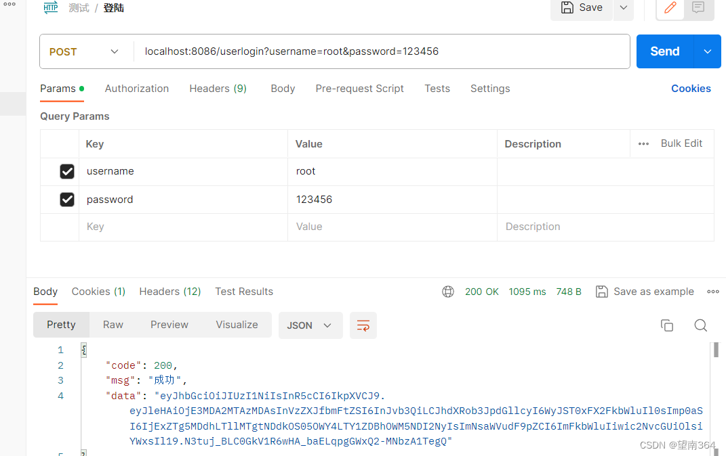Copy response with the copy icon
The width and height of the screenshot is (726, 456).
[667, 325]
